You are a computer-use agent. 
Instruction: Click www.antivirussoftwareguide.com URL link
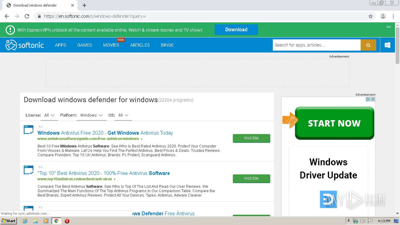[x=88, y=139]
